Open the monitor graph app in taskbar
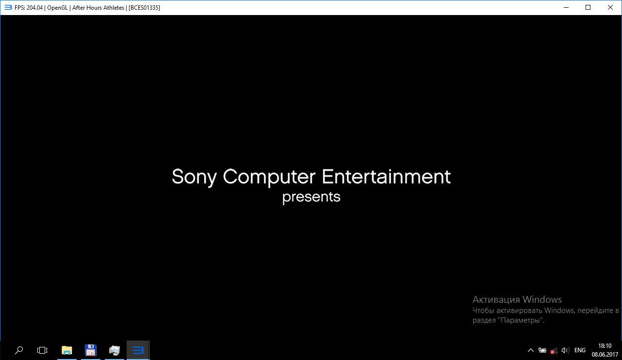 (x=115, y=350)
